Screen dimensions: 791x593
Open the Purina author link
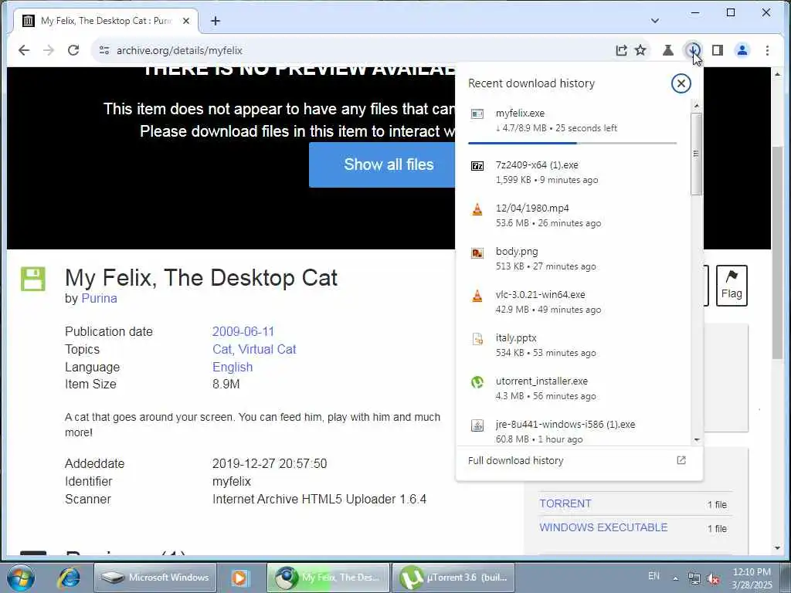pos(100,299)
